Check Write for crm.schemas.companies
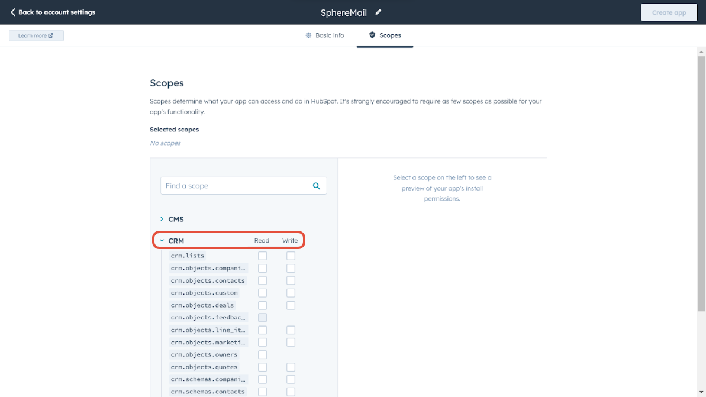Viewport: 706px width, 397px height. click(x=291, y=380)
